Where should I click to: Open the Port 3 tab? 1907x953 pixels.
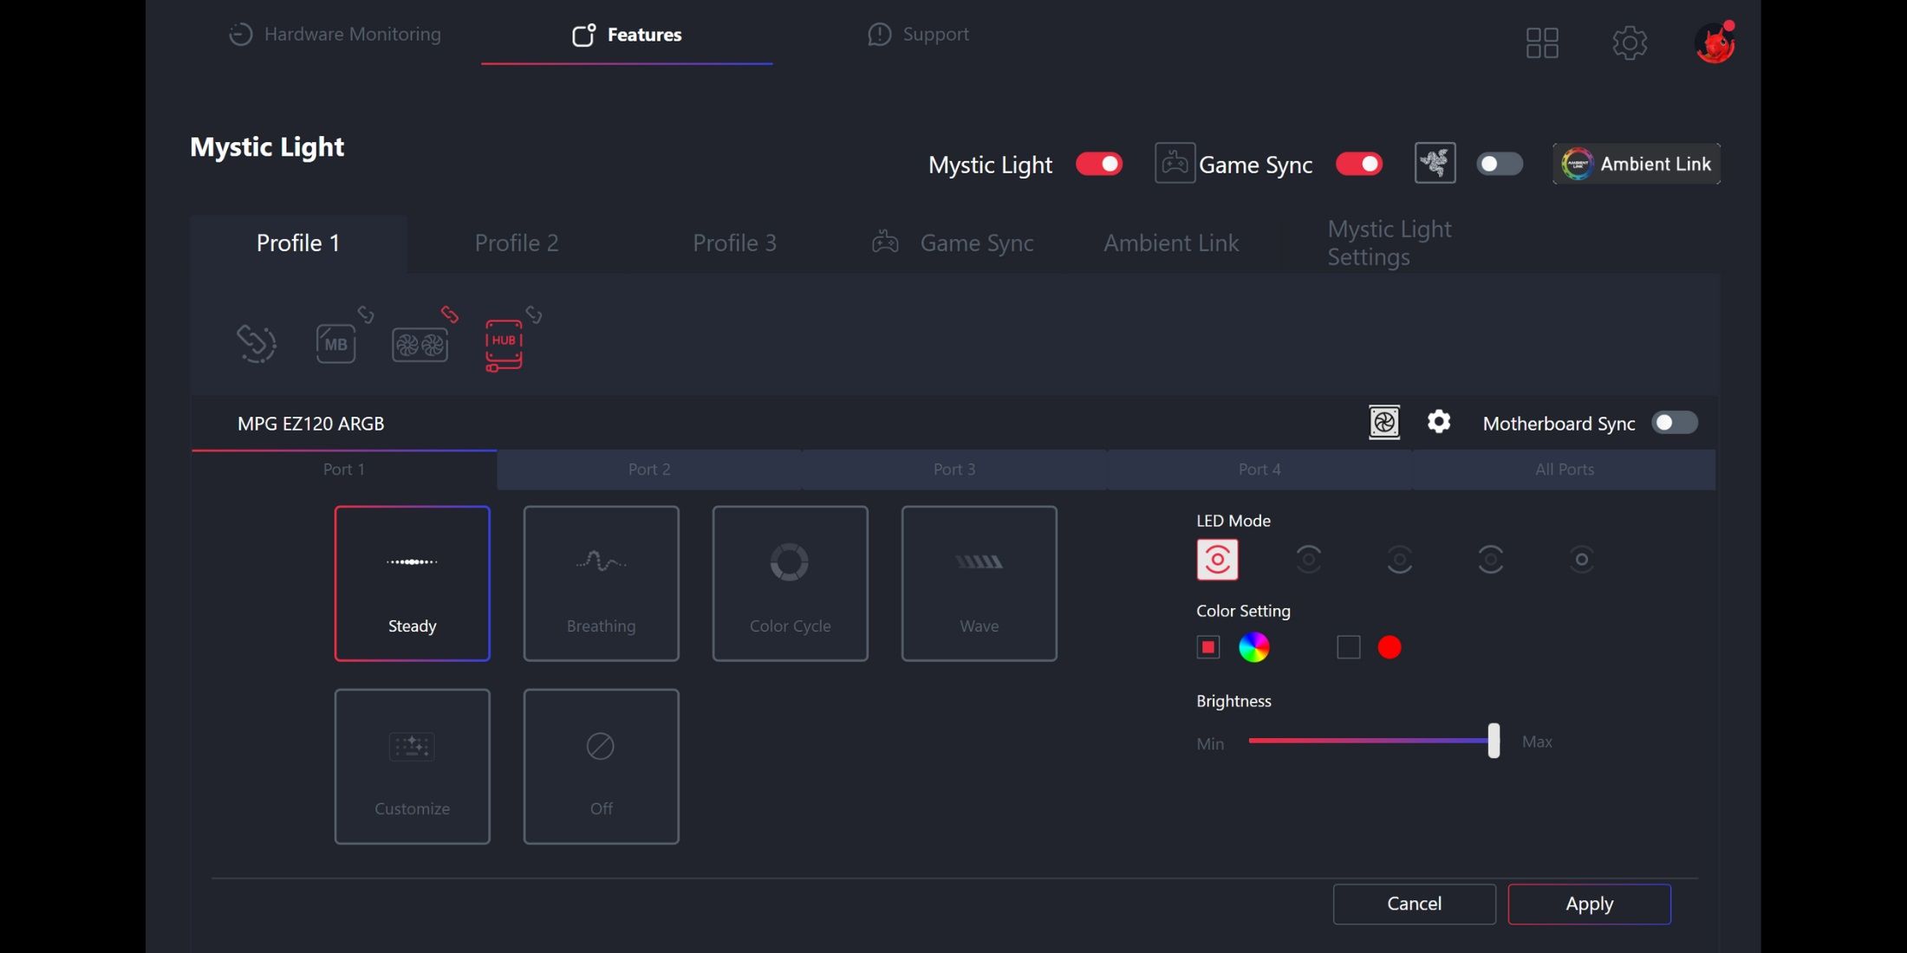(x=954, y=469)
